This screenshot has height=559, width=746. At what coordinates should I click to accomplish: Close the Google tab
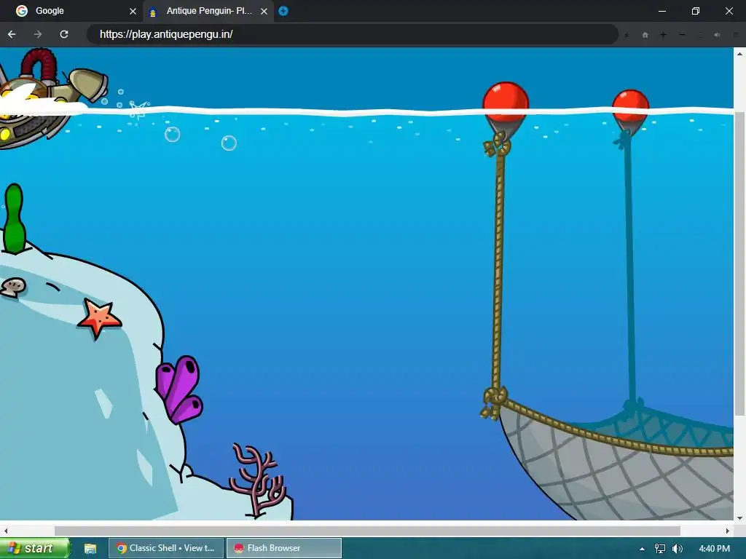133,11
